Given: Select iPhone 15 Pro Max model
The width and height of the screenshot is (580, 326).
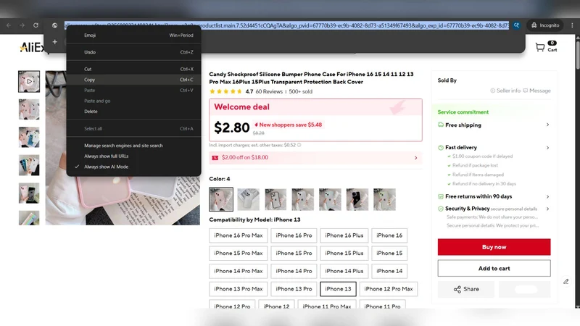Looking at the screenshot, I should point(239,253).
